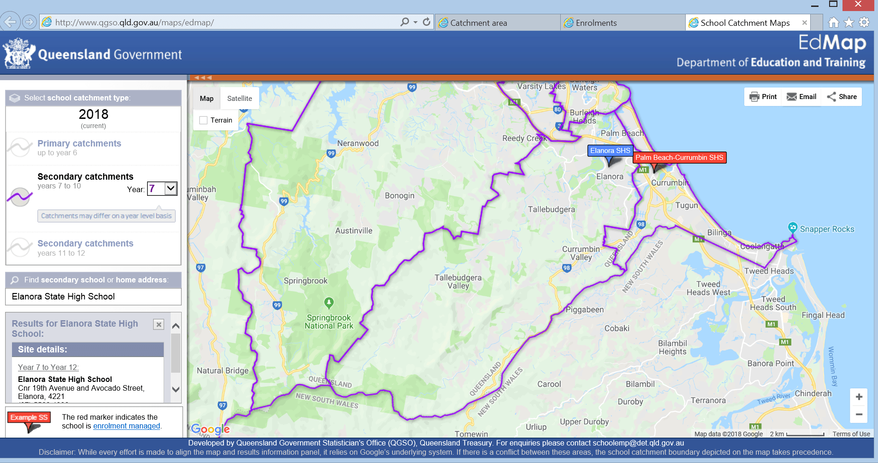The image size is (878, 463).
Task: Open the browser Home icon
Action: (833, 22)
